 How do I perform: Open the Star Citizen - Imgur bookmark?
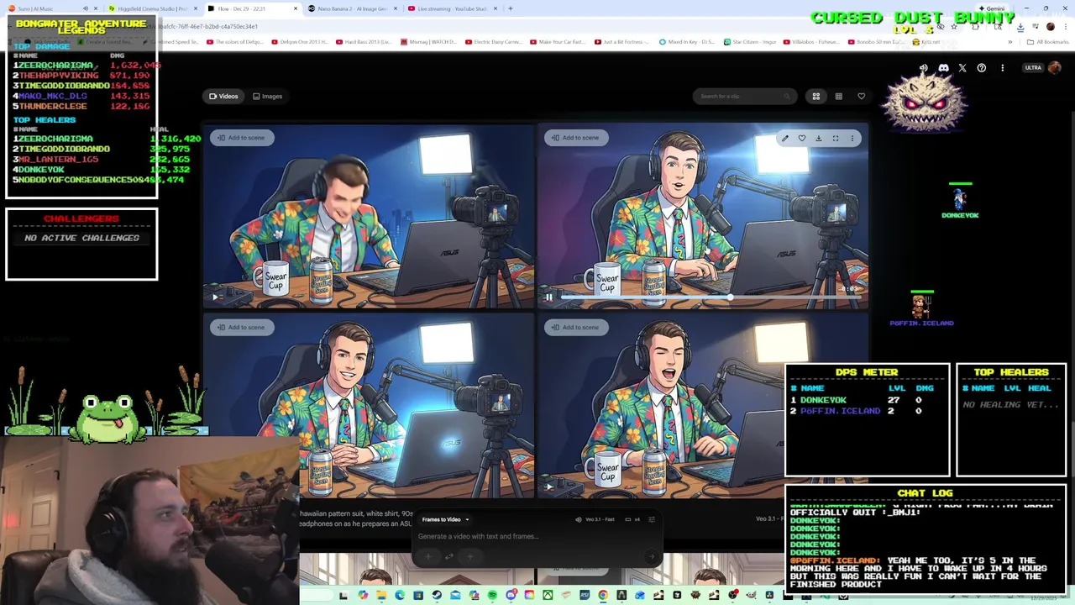pyautogui.click(x=749, y=41)
